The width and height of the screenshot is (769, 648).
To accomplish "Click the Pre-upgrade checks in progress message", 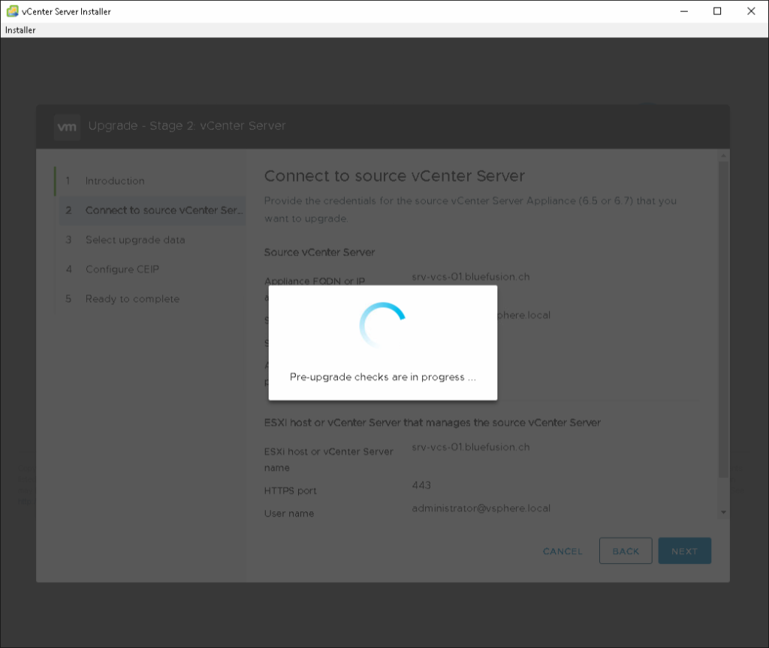I will (382, 377).
